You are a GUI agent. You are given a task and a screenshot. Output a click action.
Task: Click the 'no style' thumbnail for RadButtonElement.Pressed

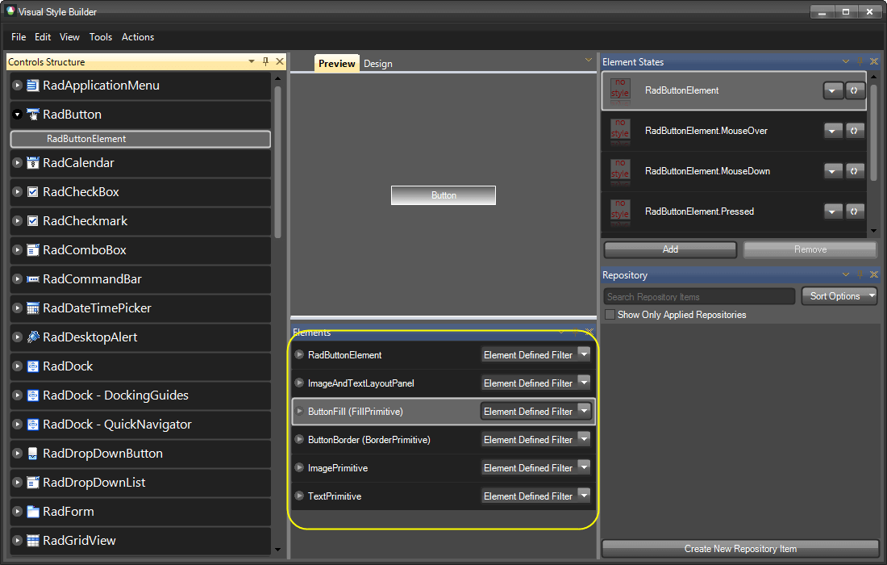(619, 211)
